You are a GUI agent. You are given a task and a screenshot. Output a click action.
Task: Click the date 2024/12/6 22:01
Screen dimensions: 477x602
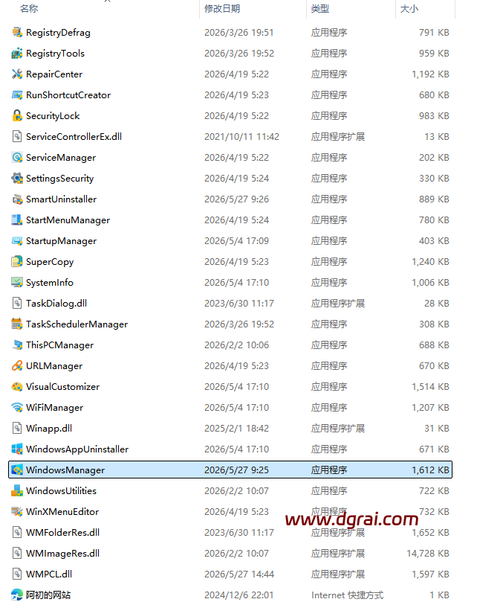239,595
